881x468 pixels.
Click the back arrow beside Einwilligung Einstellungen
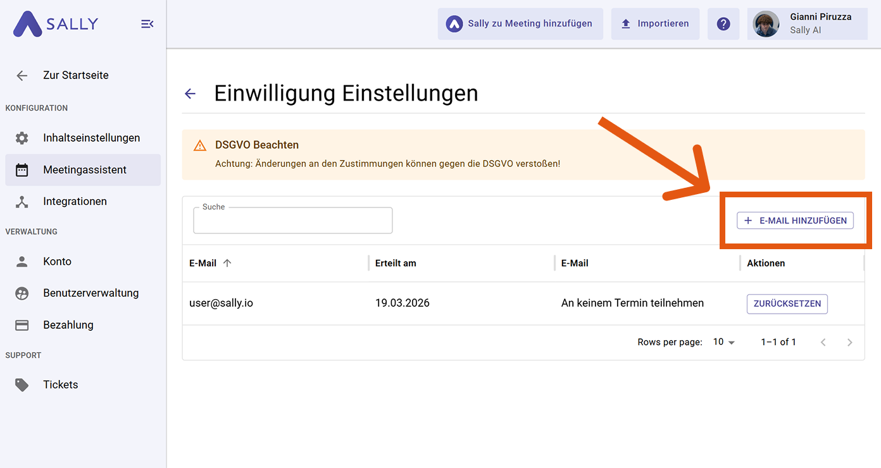coord(190,94)
